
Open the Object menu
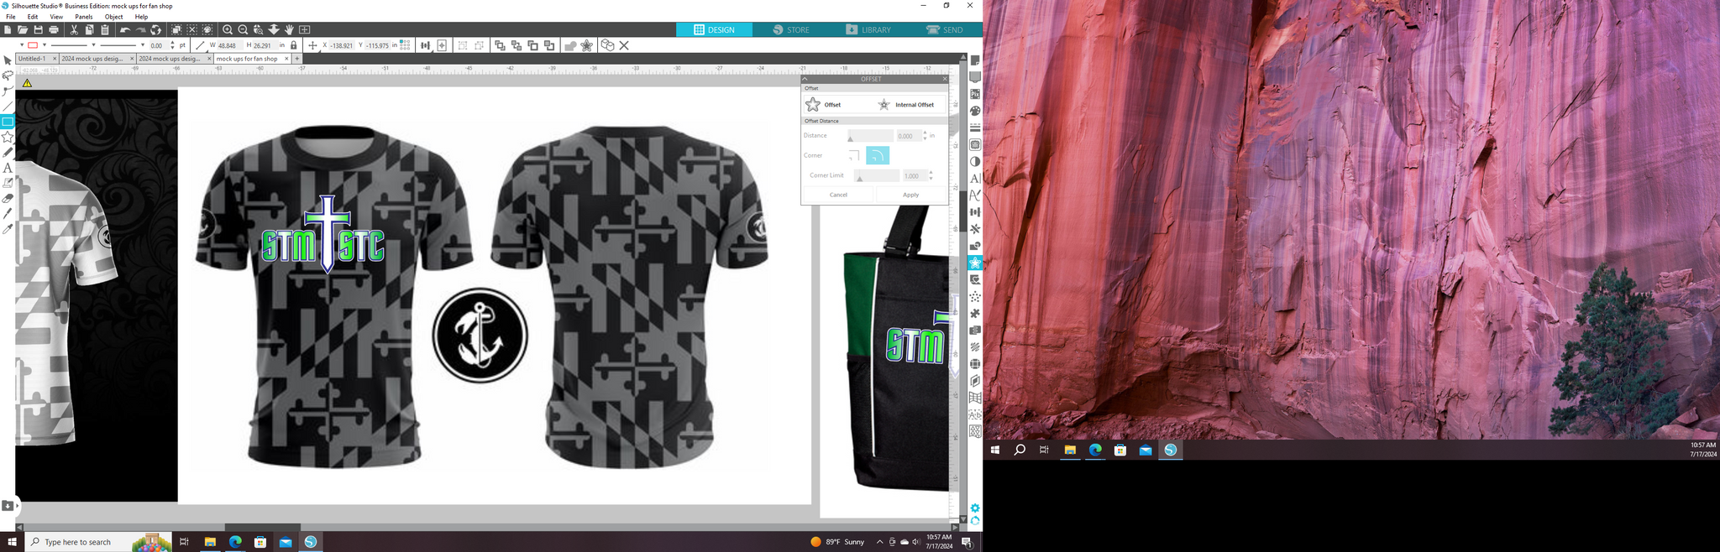(114, 17)
